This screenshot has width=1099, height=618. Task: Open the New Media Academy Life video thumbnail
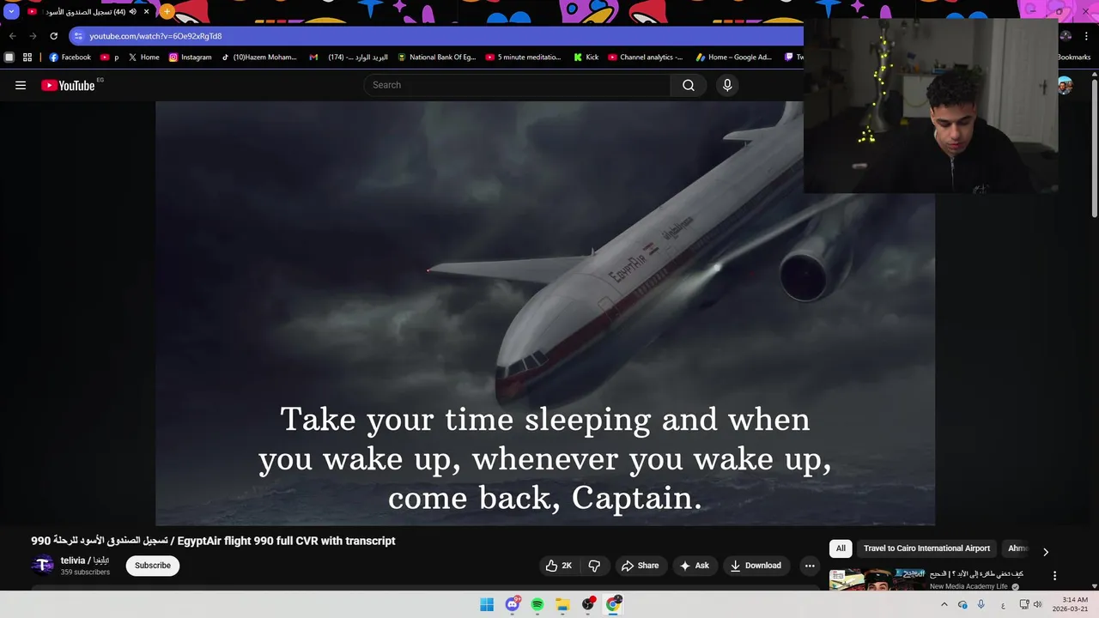pyautogui.click(x=877, y=580)
